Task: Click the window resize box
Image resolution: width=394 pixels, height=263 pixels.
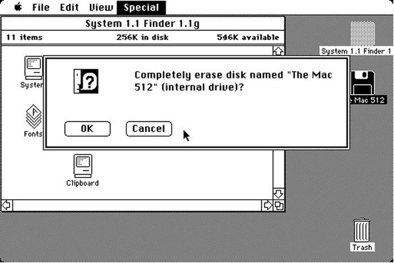Action: coord(279,206)
